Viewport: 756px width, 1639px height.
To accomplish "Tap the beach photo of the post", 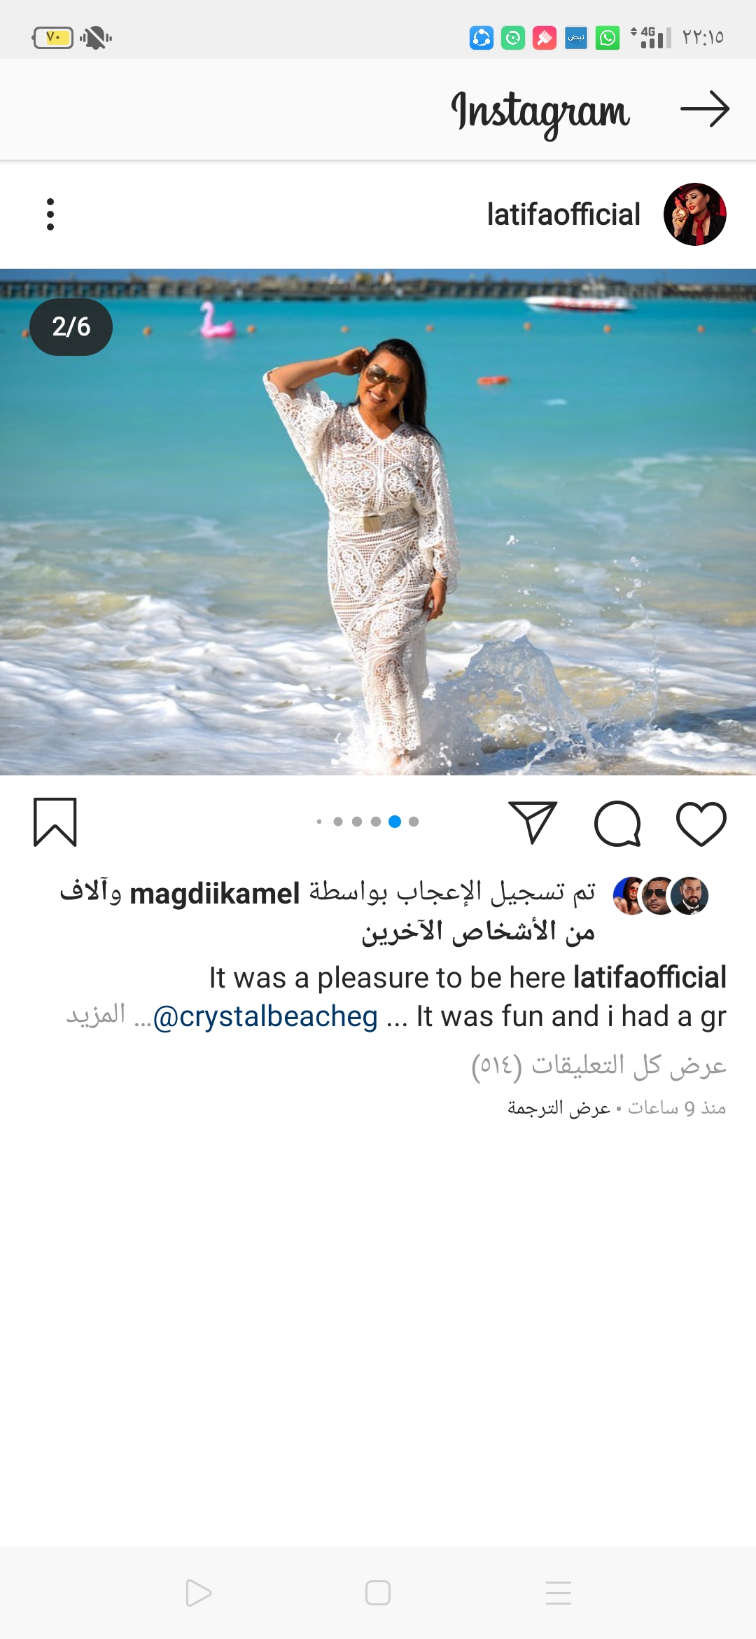I will click(x=378, y=522).
